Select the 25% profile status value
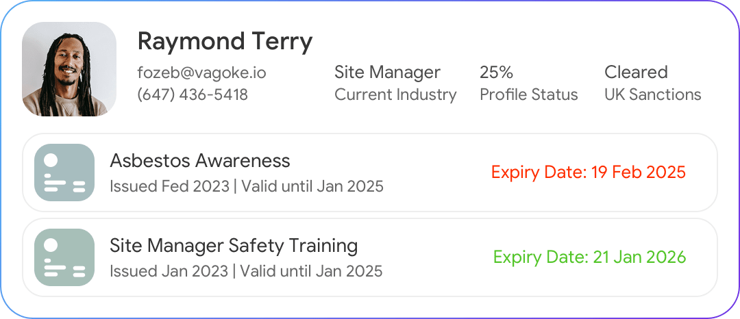This screenshot has height=319, width=740. 497,73
